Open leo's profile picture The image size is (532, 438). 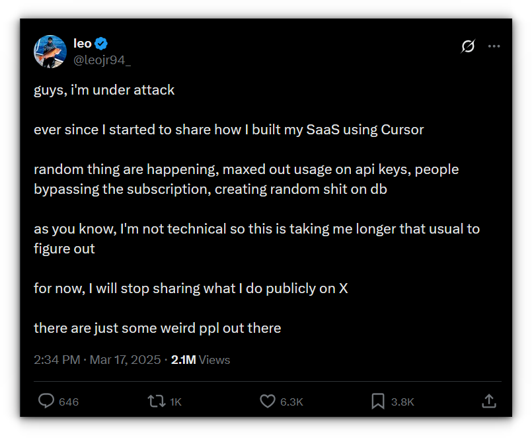pyautogui.click(x=50, y=52)
